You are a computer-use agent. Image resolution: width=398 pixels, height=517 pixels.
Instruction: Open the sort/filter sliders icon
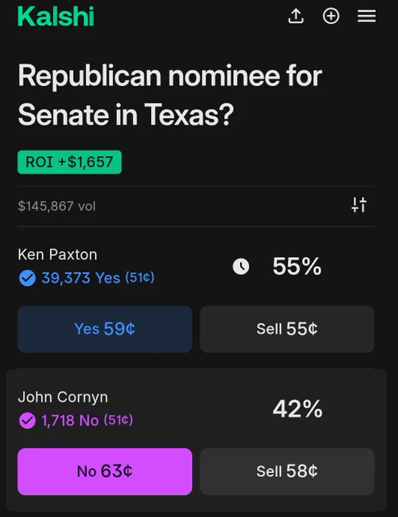[359, 205]
